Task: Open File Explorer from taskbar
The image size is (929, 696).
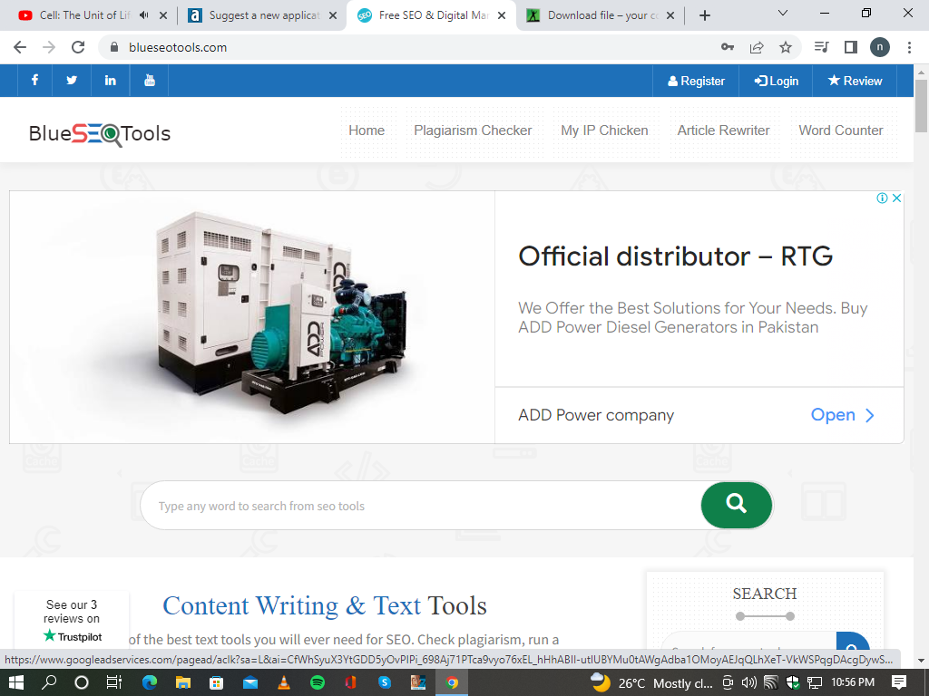Action: click(x=182, y=682)
